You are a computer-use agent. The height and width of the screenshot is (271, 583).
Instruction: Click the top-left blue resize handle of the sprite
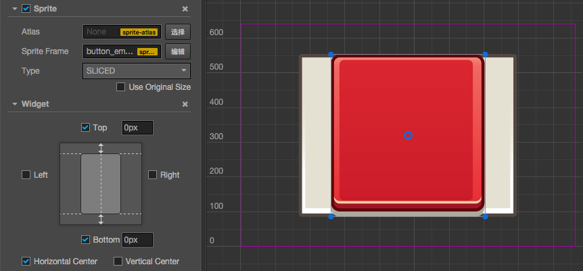point(331,55)
